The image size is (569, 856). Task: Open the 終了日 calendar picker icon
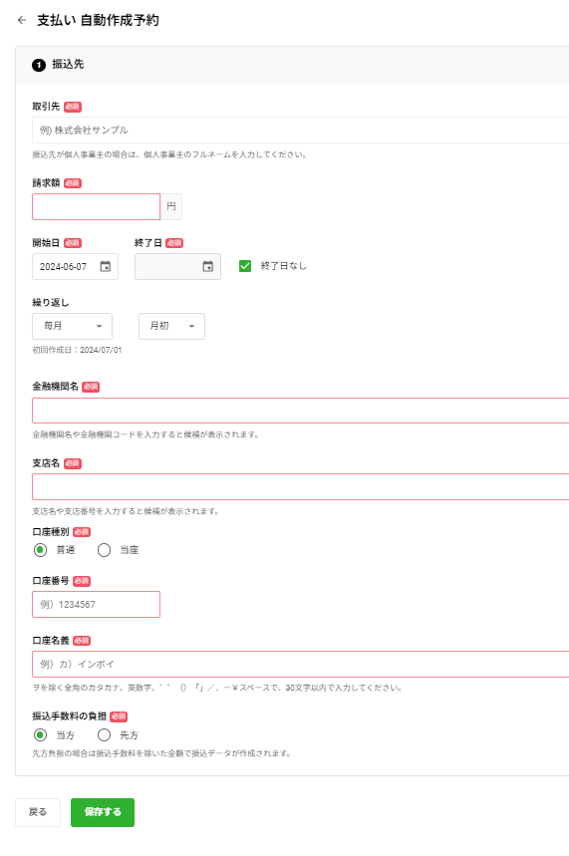pos(208,266)
